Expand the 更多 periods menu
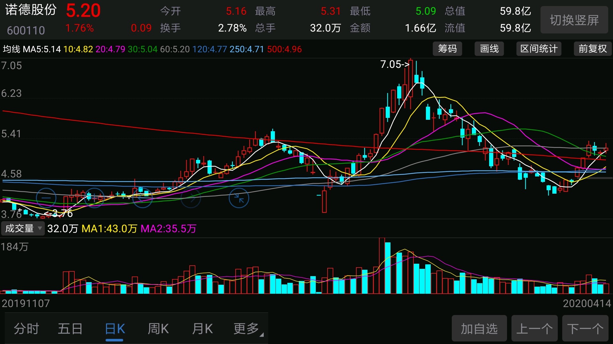 pyautogui.click(x=248, y=329)
